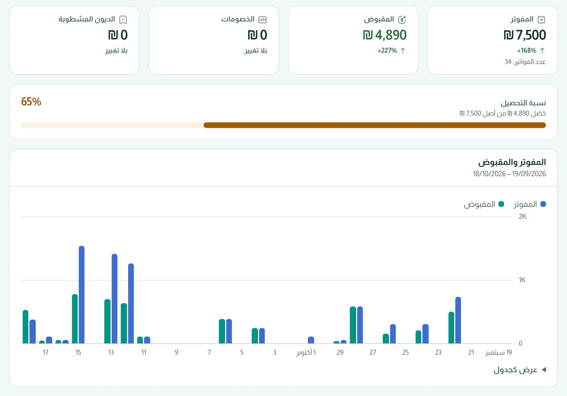Click the المفوتر والمقبوض chart title
Viewport: 567px width, 396px height.
[x=512, y=162]
